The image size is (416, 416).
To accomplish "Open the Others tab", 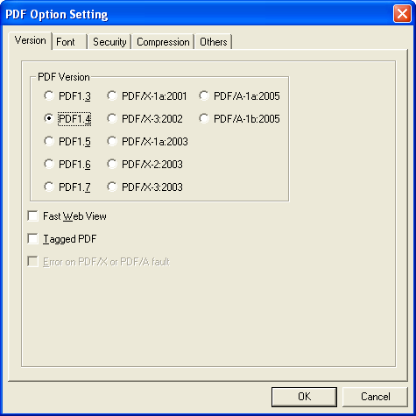I will pos(214,42).
